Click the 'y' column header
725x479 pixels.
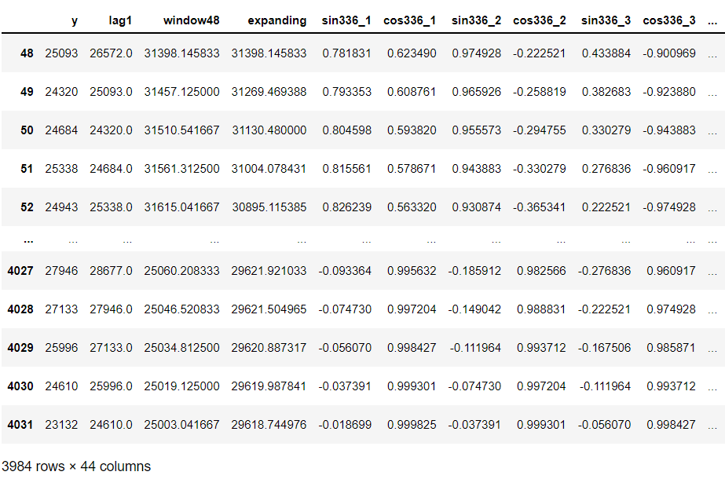74,20
